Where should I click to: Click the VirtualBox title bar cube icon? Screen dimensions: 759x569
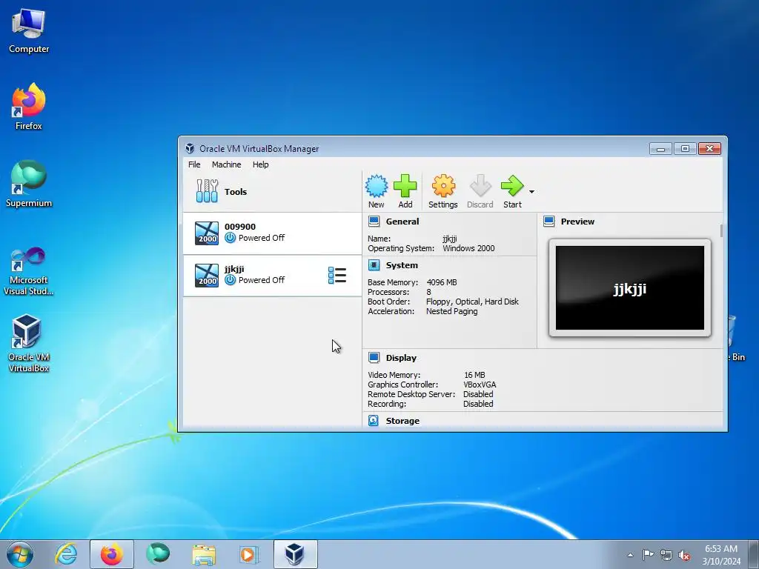pos(190,148)
